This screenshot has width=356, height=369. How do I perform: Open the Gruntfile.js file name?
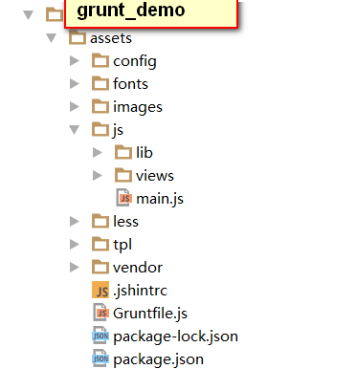[x=150, y=314]
